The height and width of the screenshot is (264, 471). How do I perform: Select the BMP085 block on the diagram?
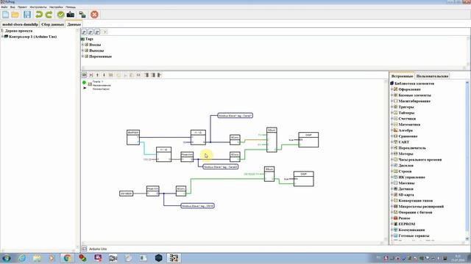coord(133,137)
